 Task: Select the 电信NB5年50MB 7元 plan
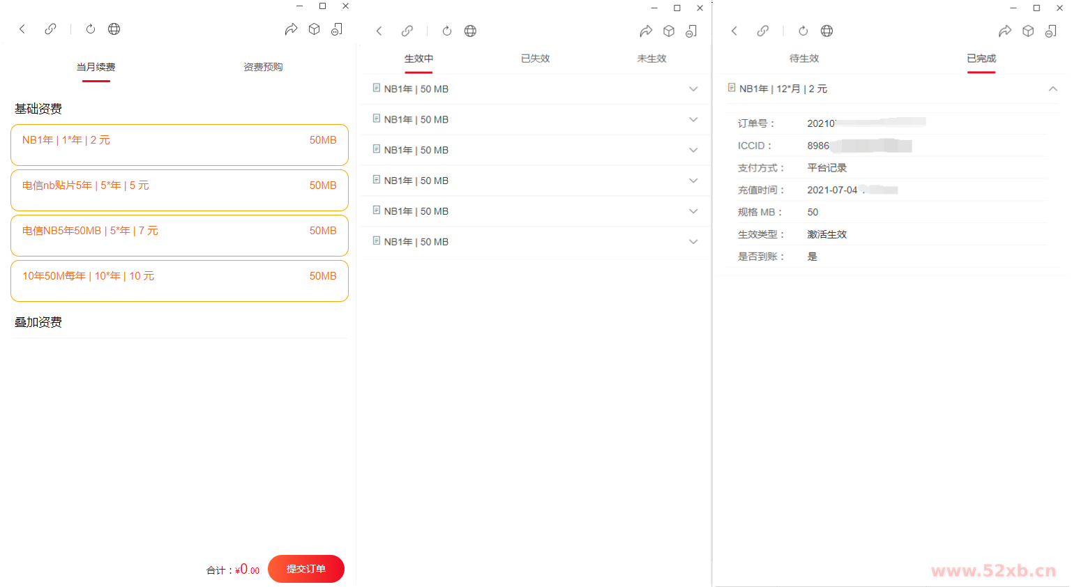(179, 236)
